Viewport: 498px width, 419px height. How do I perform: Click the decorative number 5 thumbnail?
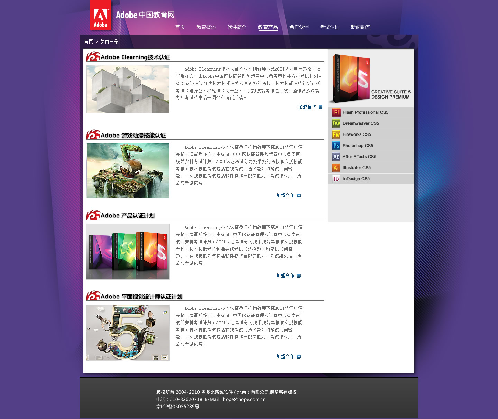coord(128,333)
